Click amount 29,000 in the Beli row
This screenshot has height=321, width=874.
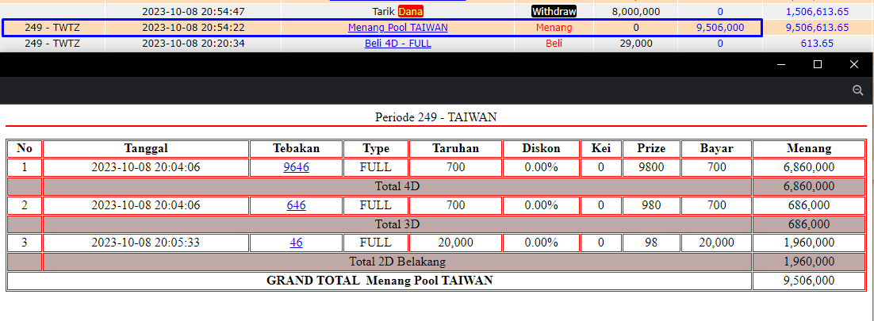coord(636,44)
